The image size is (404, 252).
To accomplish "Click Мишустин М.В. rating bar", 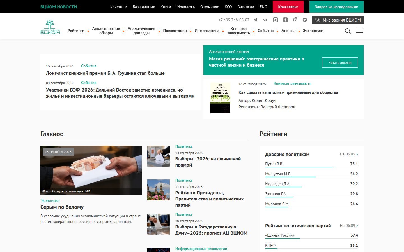I will 311,177.
